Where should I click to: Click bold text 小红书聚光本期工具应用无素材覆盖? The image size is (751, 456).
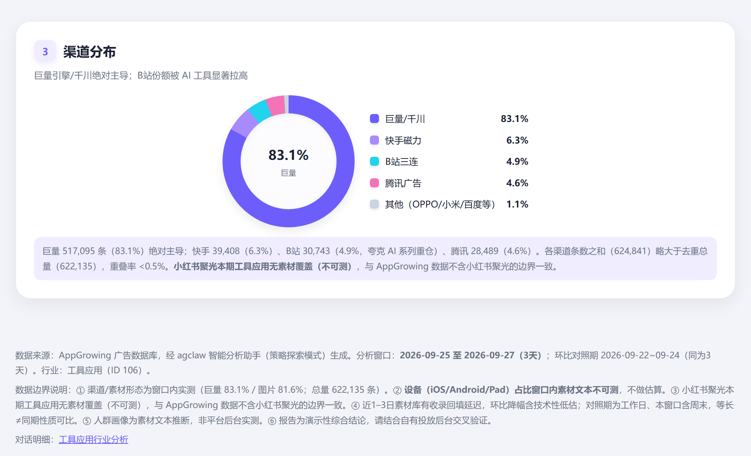243,267
